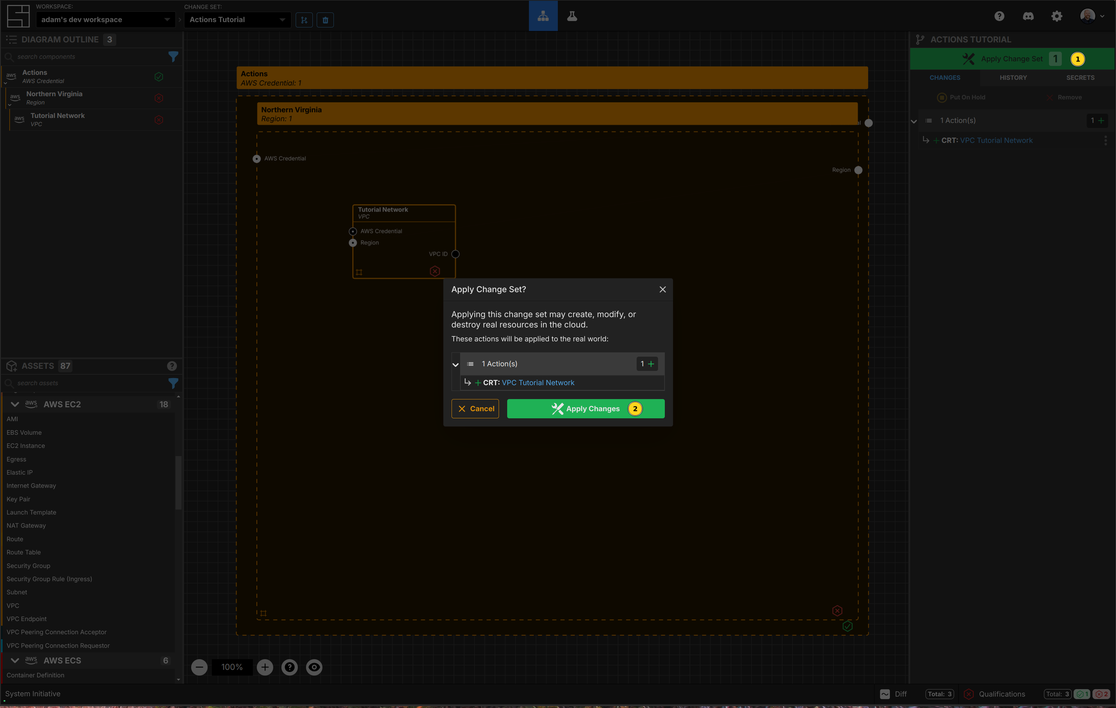Click the red failed qualifications count 2

[x=1102, y=694]
